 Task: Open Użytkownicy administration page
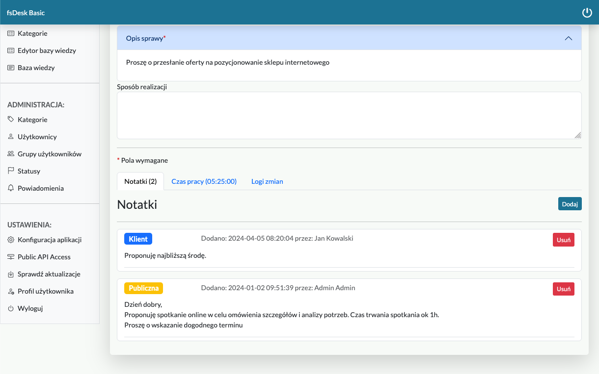pyautogui.click(x=37, y=137)
